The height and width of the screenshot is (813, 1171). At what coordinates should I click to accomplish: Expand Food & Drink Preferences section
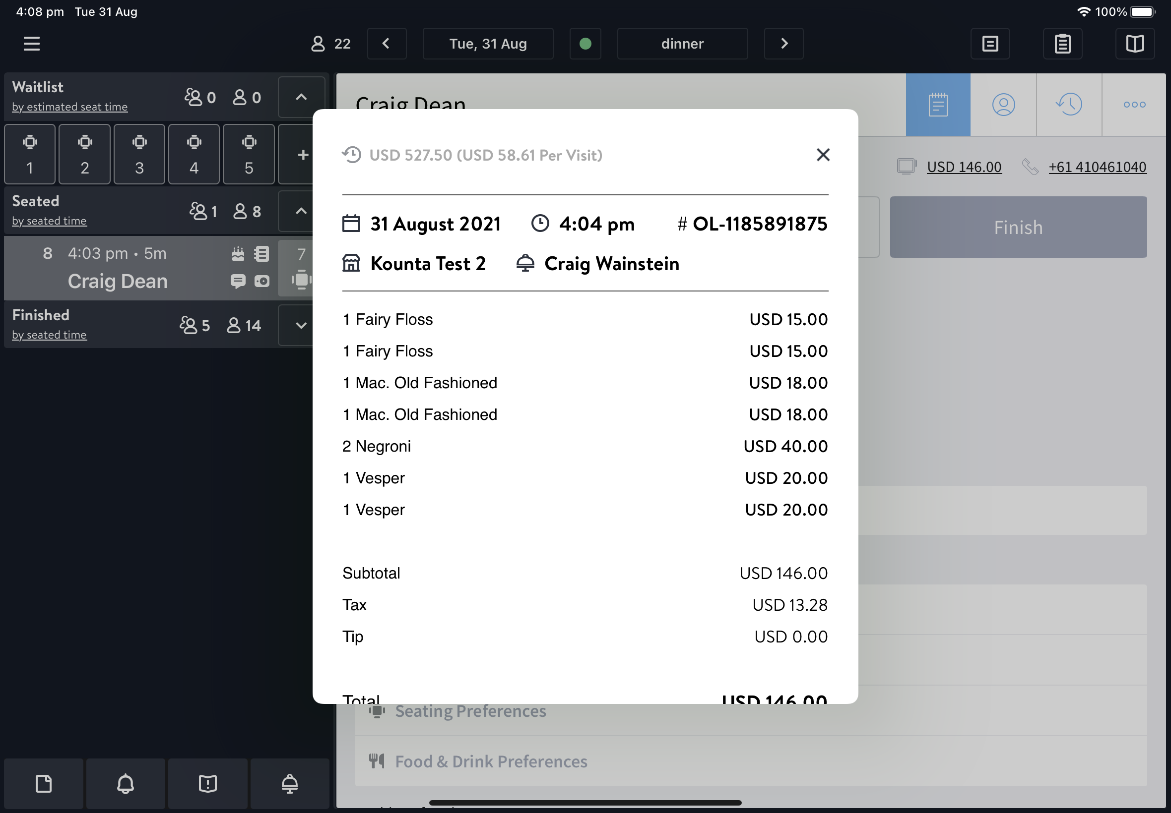coord(750,761)
